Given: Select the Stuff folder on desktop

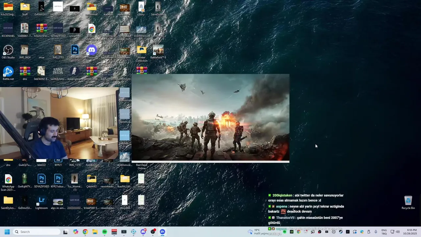Looking at the screenshot, I should click(25, 9).
